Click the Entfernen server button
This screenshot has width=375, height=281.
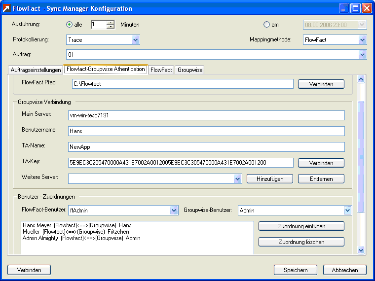coord(321,179)
